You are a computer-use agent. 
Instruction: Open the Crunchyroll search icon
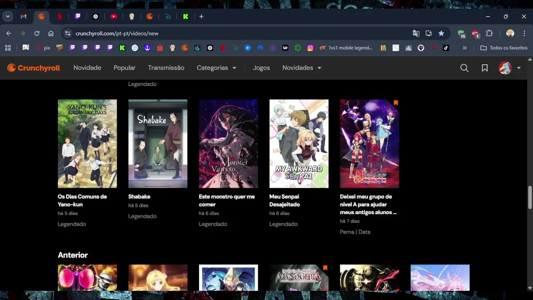(464, 68)
